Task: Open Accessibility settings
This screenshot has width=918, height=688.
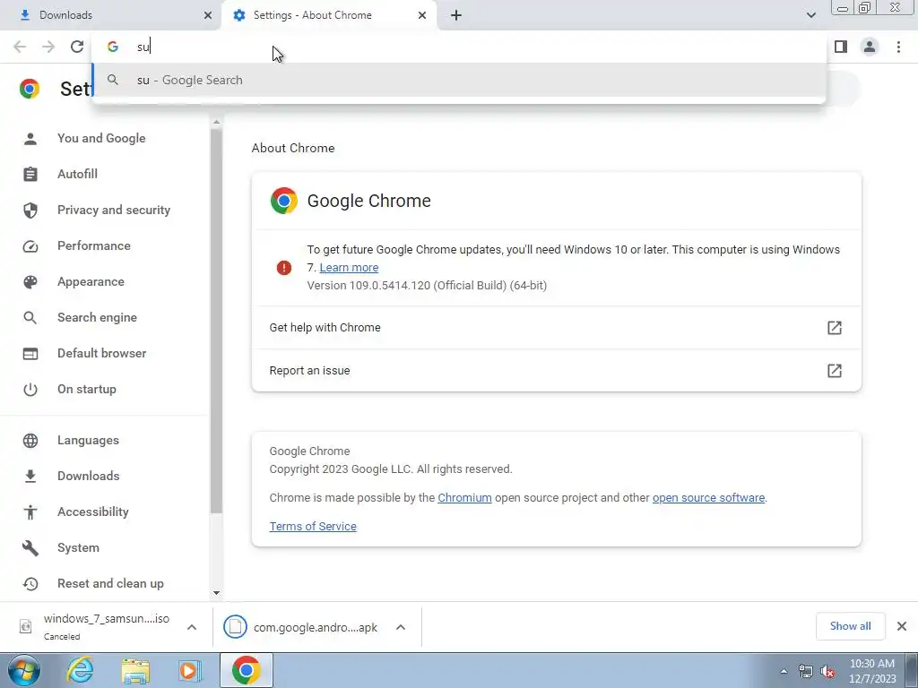Action: pyautogui.click(x=93, y=512)
